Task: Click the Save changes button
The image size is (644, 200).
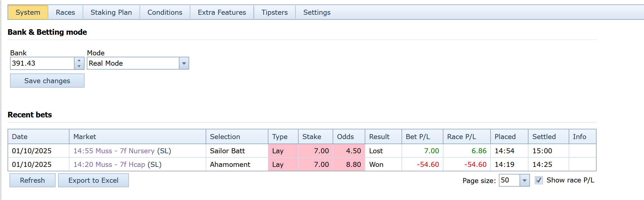Action: (x=47, y=81)
